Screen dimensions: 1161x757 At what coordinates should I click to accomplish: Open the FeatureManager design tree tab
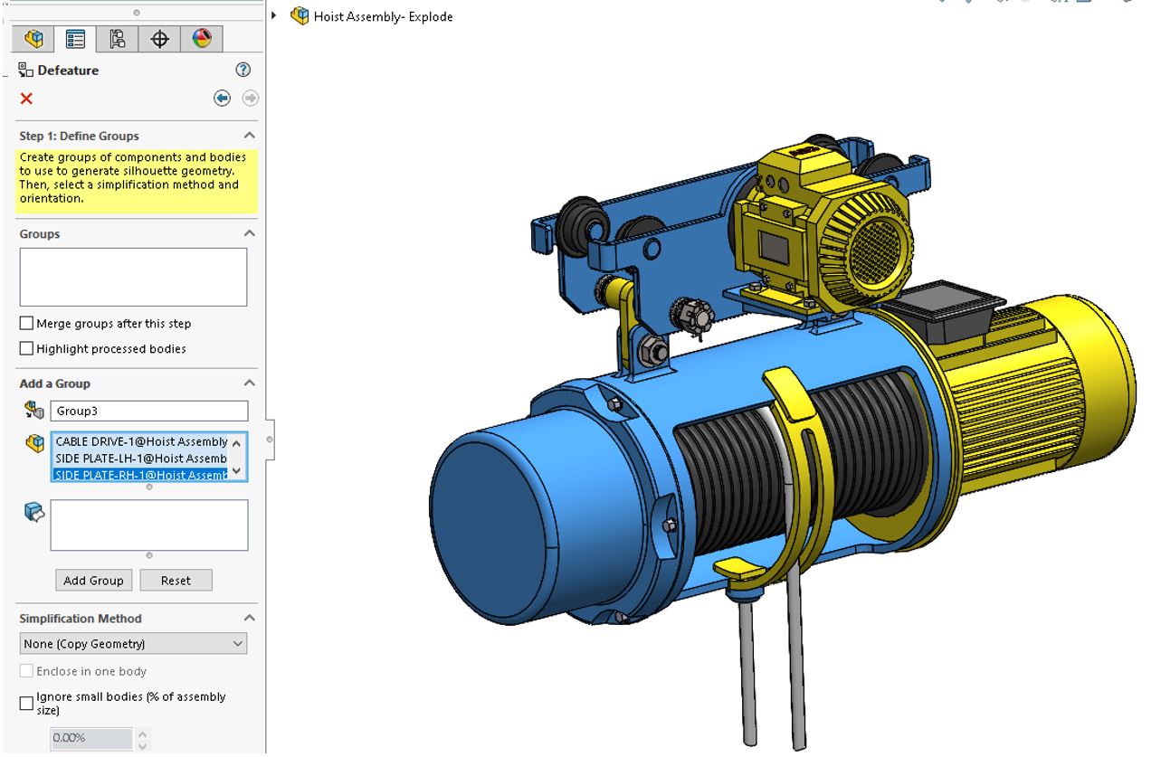coord(34,39)
